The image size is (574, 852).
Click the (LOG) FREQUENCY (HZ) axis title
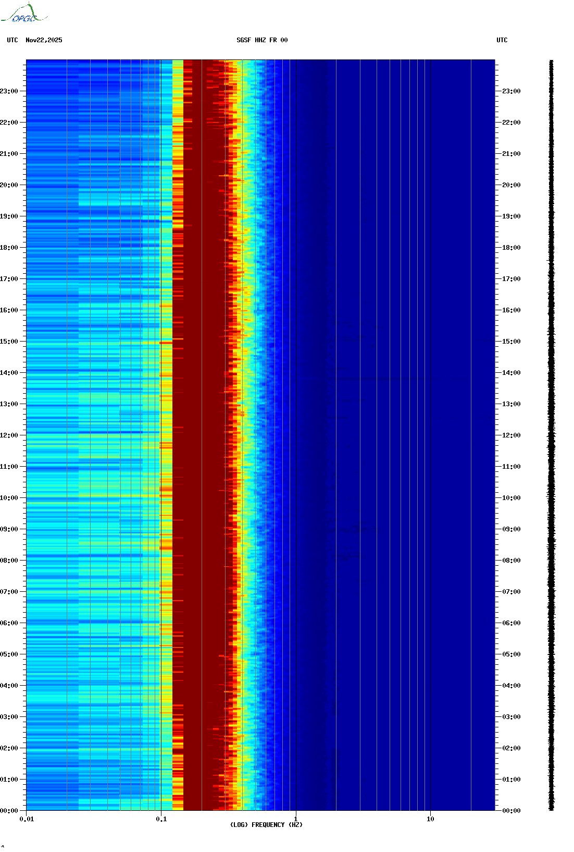tap(266, 825)
